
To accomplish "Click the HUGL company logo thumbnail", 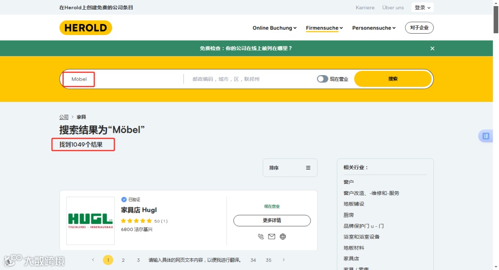I will [91, 221].
